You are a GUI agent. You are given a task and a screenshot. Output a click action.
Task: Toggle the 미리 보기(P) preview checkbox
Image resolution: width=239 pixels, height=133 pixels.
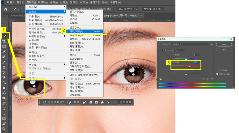(217, 74)
